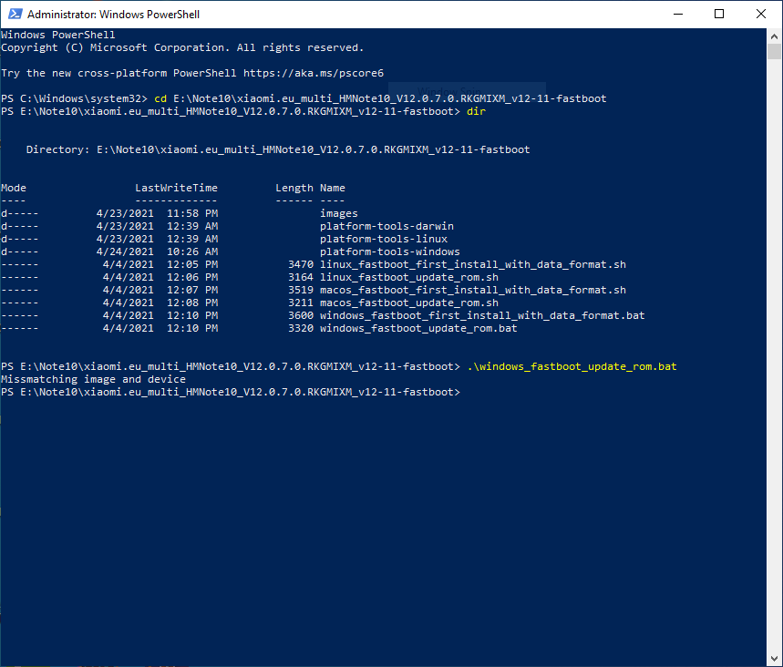Click linux_fastboot_update_rom.sh file name
The height and width of the screenshot is (667, 783).
pos(408,277)
